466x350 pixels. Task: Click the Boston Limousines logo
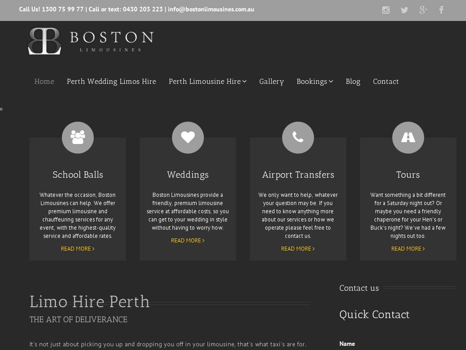coord(91,41)
